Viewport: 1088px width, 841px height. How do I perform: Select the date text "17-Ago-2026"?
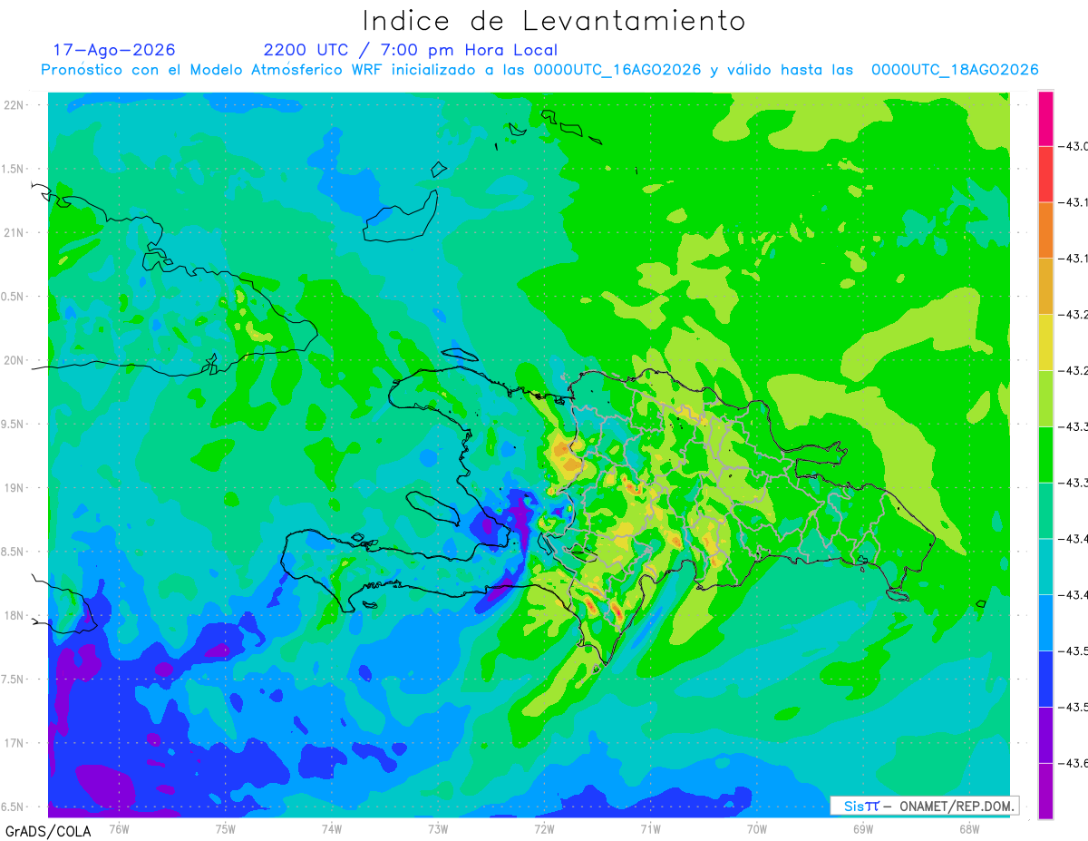(x=114, y=50)
